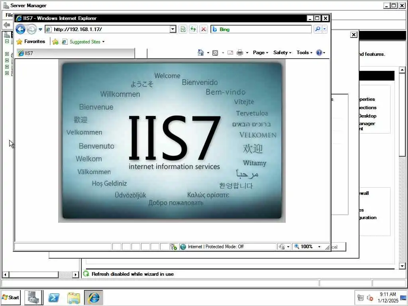
Task: Toggle Compatibility View icon
Action: (183, 29)
